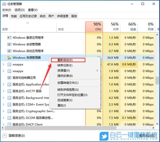Click the first wsappx gear icon
The height and width of the screenshot is (142, 160).
point(9,64)
